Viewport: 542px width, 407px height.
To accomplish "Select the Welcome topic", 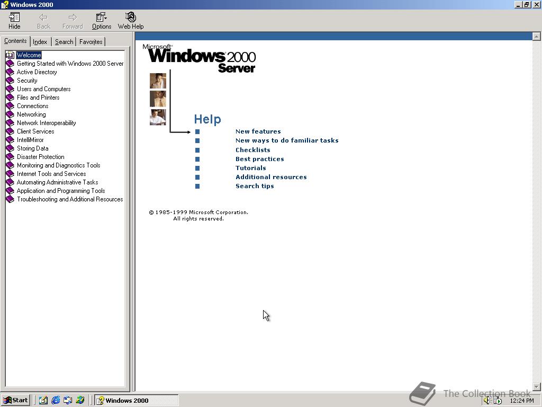I will pyautogui.click(x=29, y=55).
